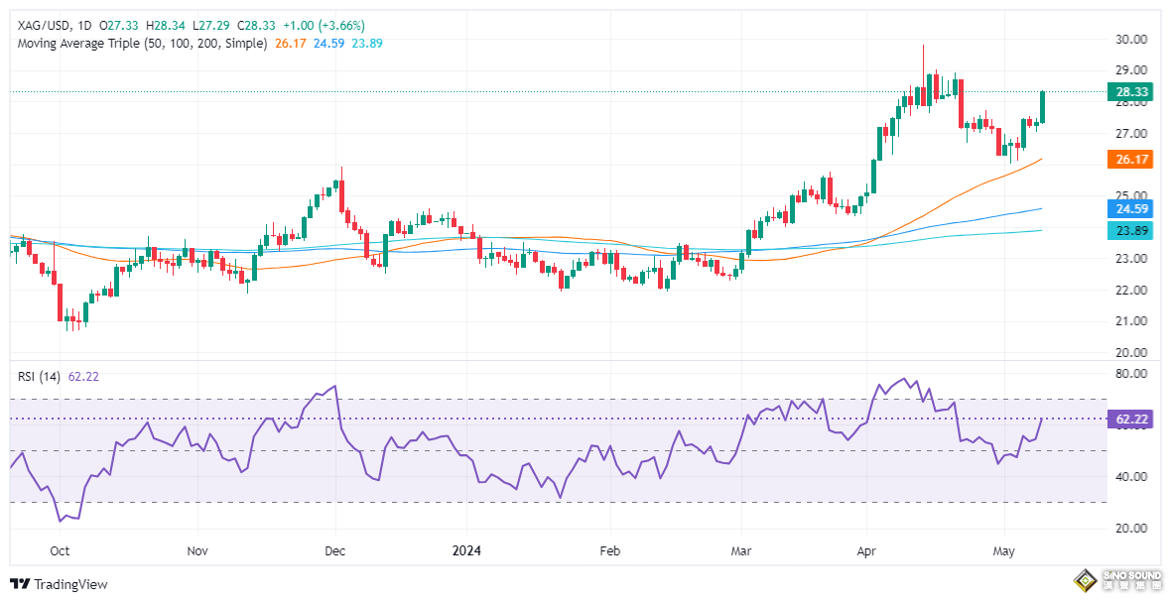
Task: Click the 20.00 level on price axis
Action: pyautogui.click(x=1132, y=353)
